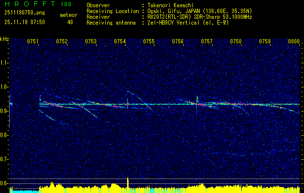Click the 0752 time marker
Viewport: 304px width, 193px height.
pos(62,41)
